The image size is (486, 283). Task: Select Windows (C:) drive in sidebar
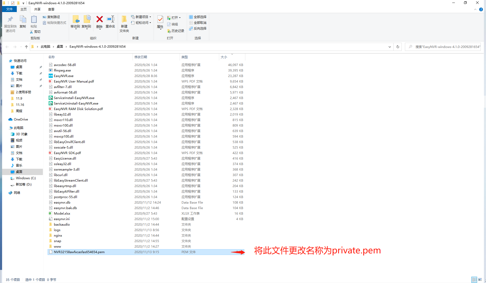point(26,178)
